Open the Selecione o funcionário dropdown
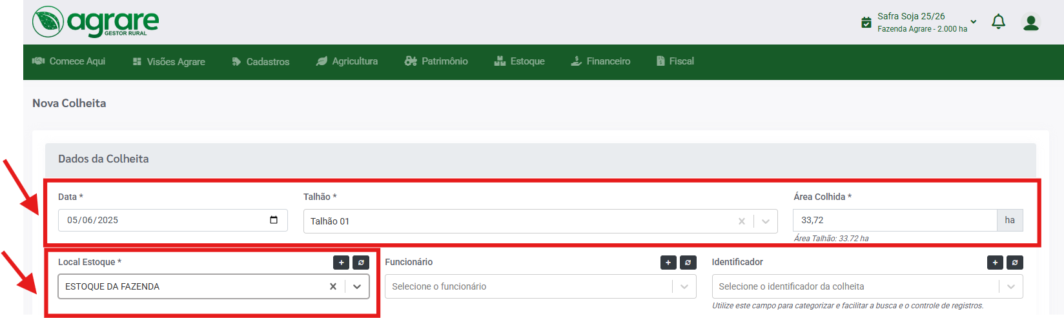 [x=540, y=286]
